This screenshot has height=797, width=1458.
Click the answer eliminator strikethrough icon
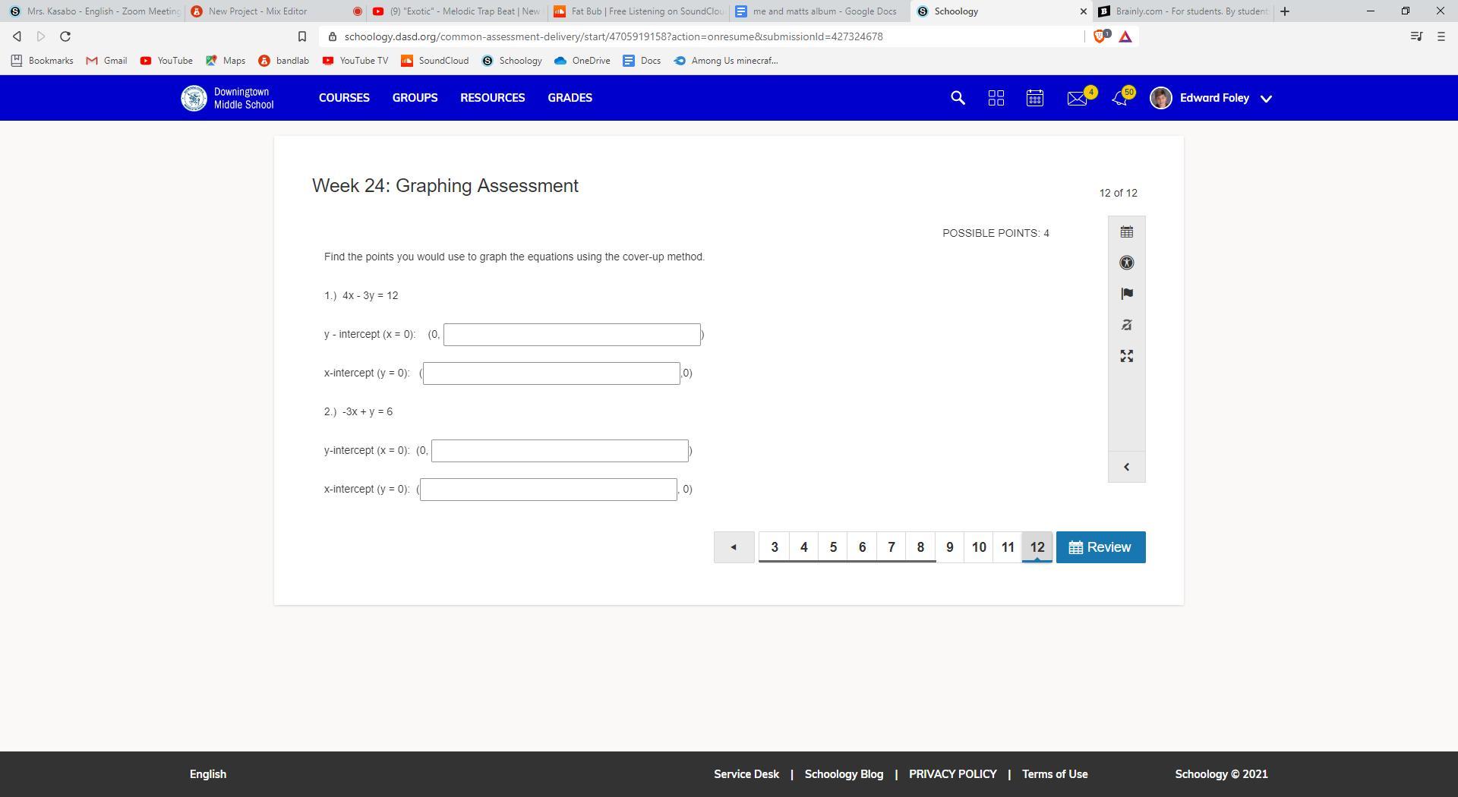pyautogui.click(x=1126, y=325)
